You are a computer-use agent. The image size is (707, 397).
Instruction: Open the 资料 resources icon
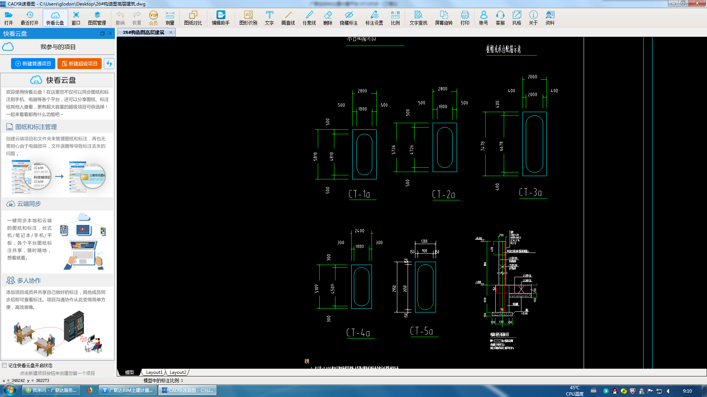pyautogui.click(x=550, y=18)
